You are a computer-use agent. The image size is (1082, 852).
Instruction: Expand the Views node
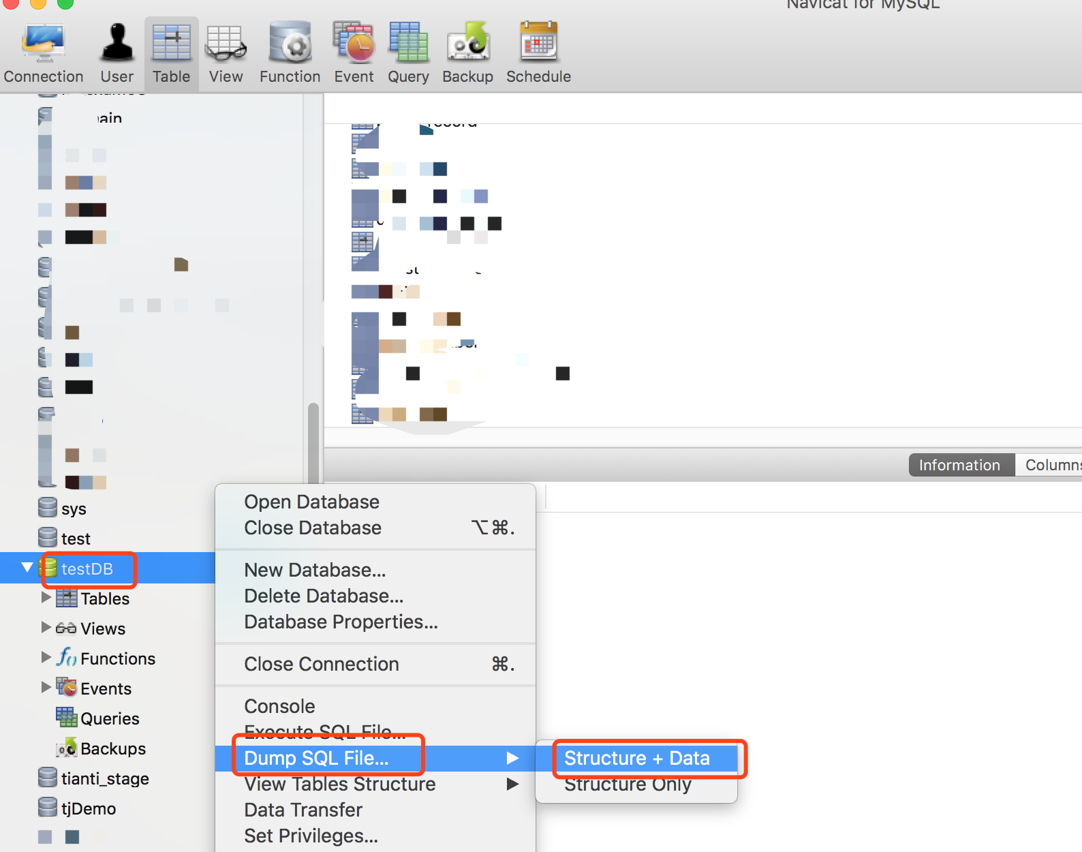46,627
